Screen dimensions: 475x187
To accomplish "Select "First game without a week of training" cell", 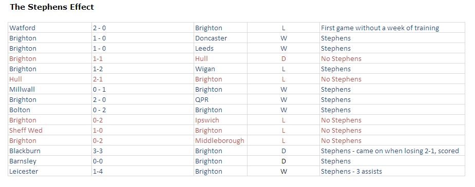I will click(392, 28).
